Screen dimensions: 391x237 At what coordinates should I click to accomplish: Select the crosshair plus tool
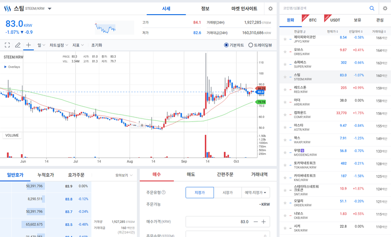[28, 45]
